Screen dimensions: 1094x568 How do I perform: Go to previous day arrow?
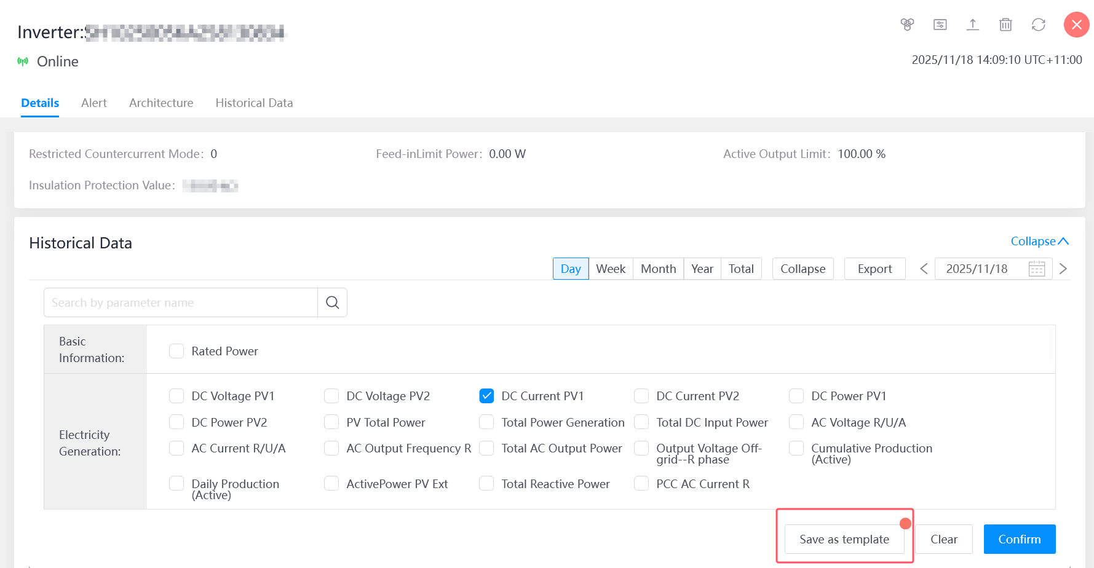pyautogui.click(x=924, y=269)
